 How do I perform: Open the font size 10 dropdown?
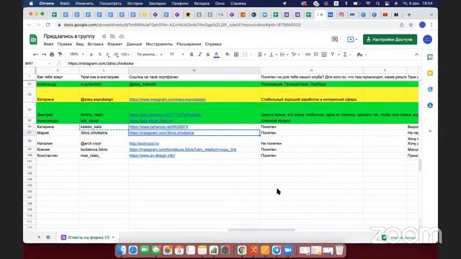click(176, 55)
